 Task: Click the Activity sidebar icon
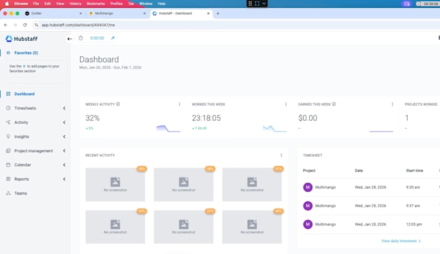click(8, 122)
